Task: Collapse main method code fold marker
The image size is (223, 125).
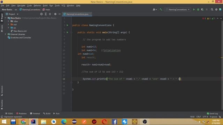Action: tap(71, 32)
